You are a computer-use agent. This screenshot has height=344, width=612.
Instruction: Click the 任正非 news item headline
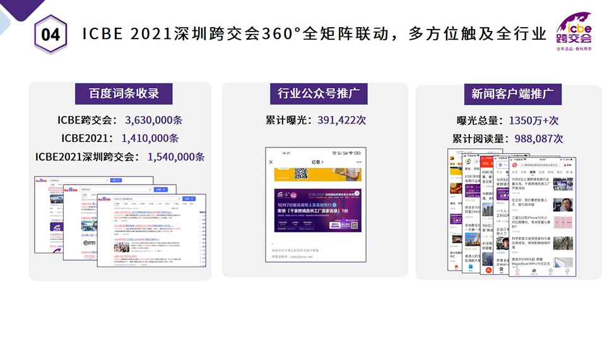[x=529, y=202]
